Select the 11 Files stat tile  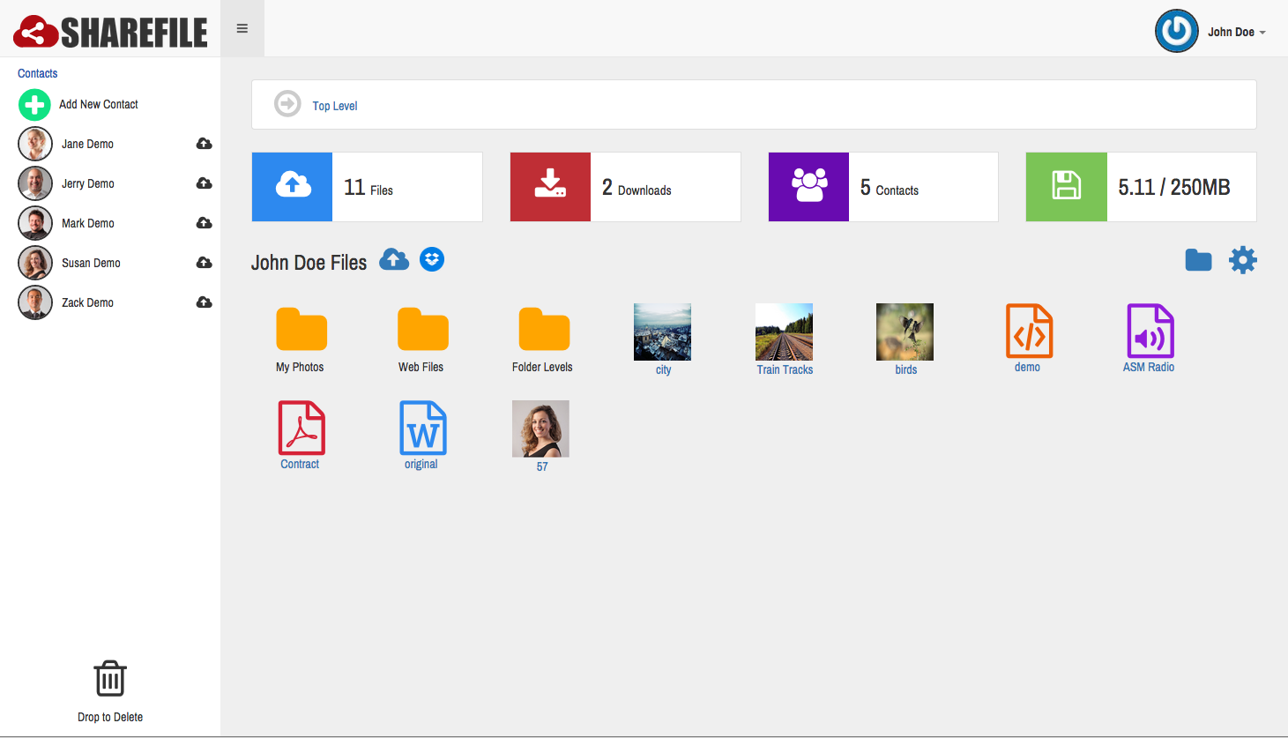pyautogui.click(x=367, y=187)
